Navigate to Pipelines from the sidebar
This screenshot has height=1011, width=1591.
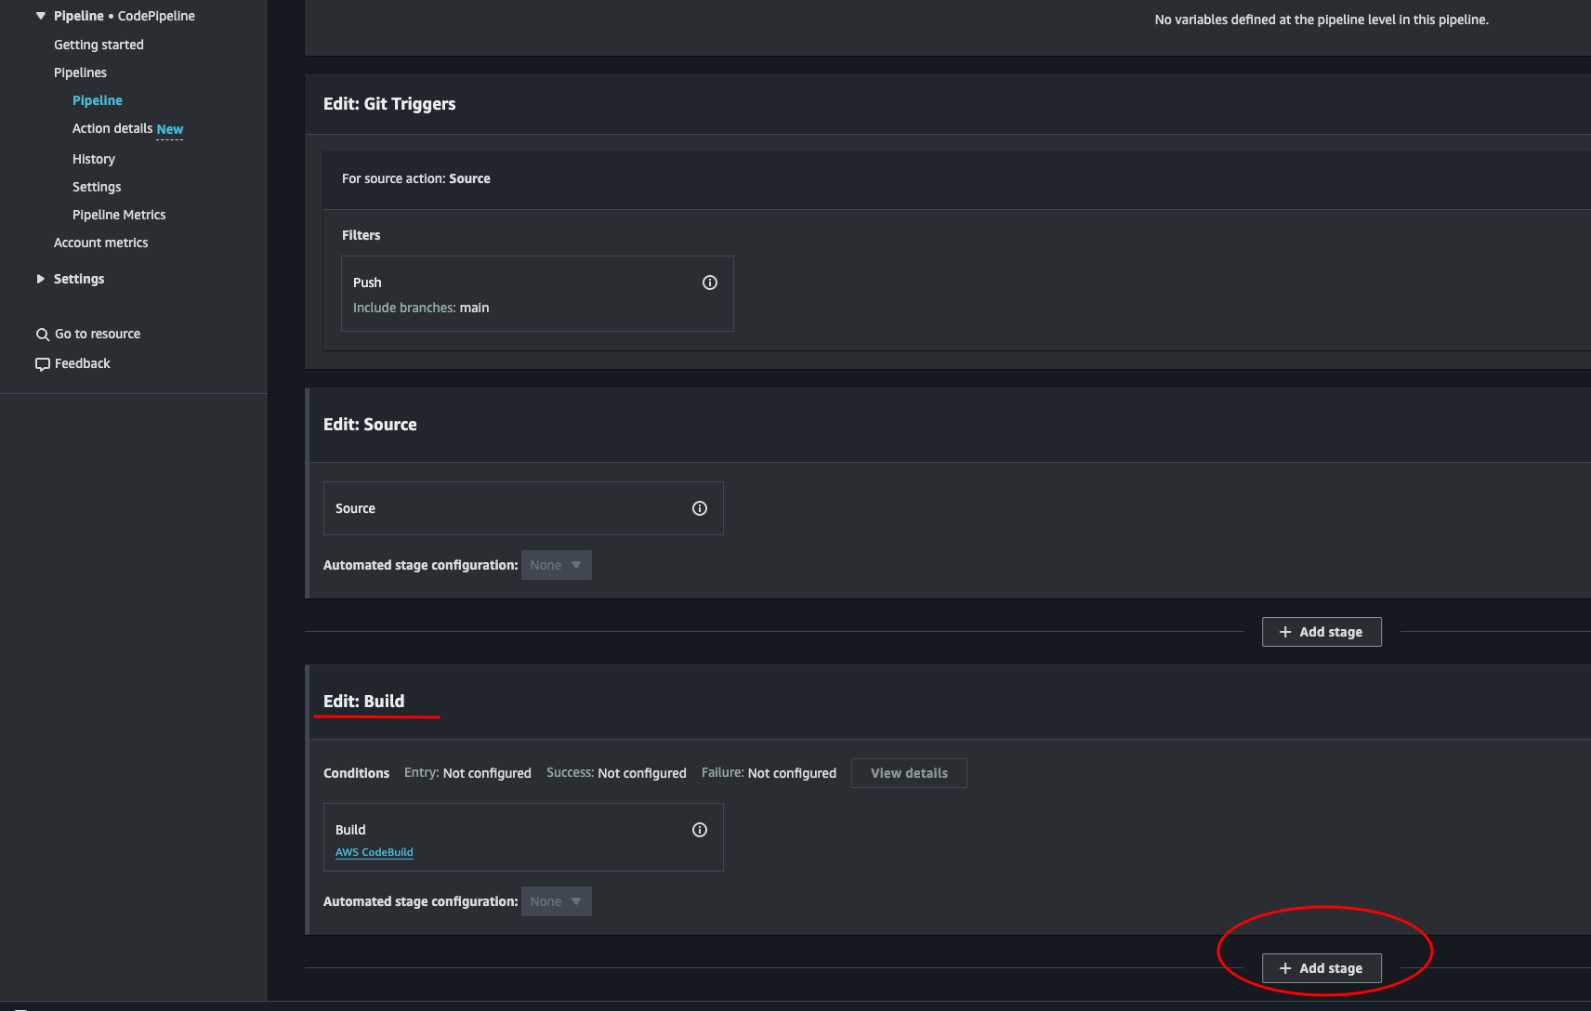pyautogui.click(x=80, y=72)
